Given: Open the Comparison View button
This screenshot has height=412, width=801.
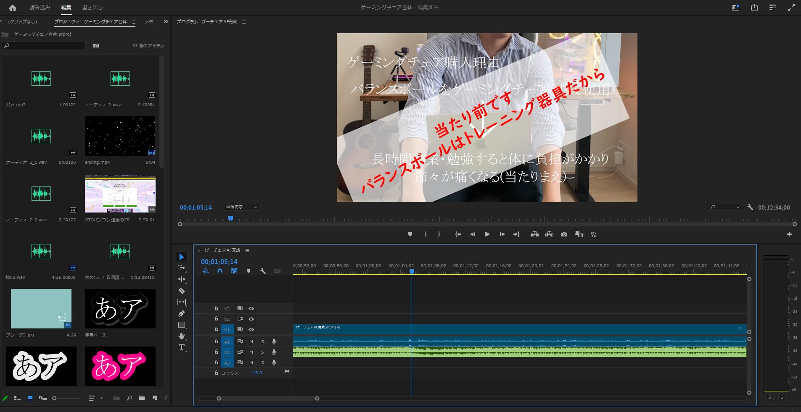Looking at the screenshot, I should (x=579, y=234).
